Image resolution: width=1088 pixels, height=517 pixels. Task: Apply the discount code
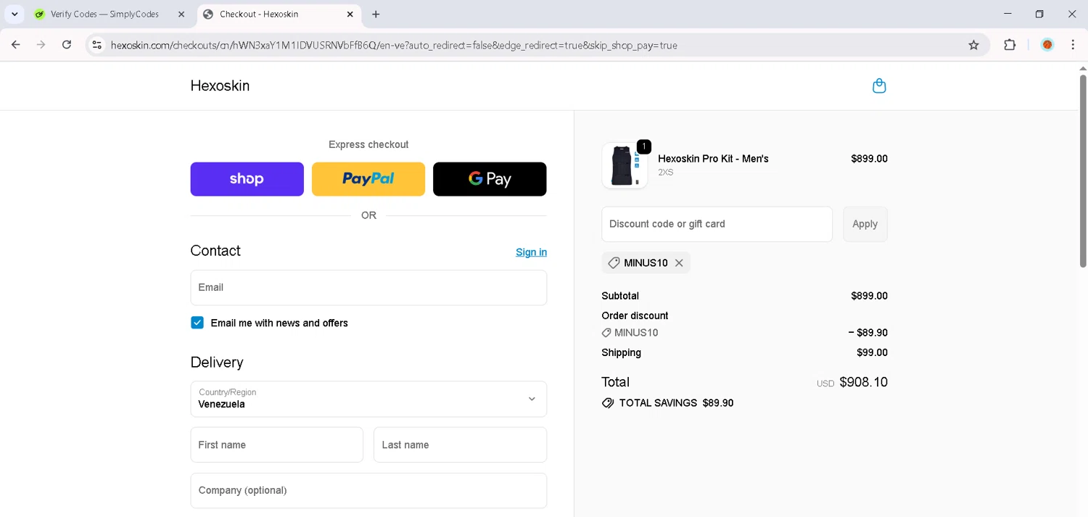pyautogui.click(x=865, y=224)
